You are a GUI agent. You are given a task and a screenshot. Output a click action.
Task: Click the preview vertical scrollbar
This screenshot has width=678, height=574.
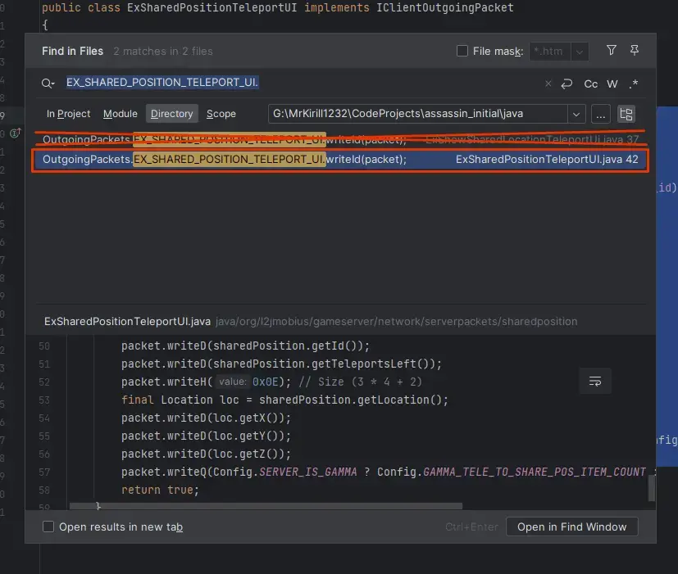(x=651, y=490)
